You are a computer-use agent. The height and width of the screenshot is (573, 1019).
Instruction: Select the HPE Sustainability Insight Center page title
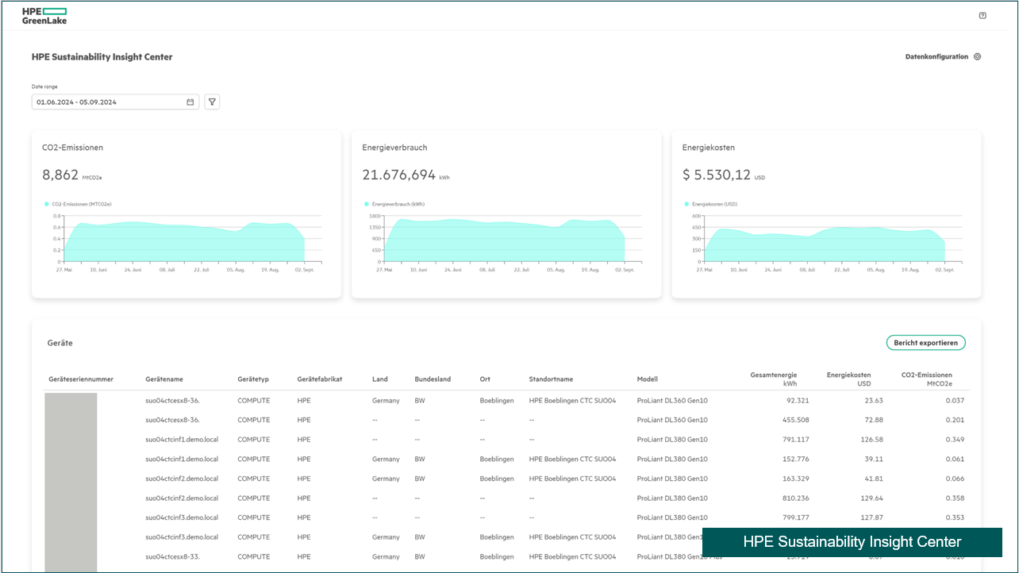[102, 57]
